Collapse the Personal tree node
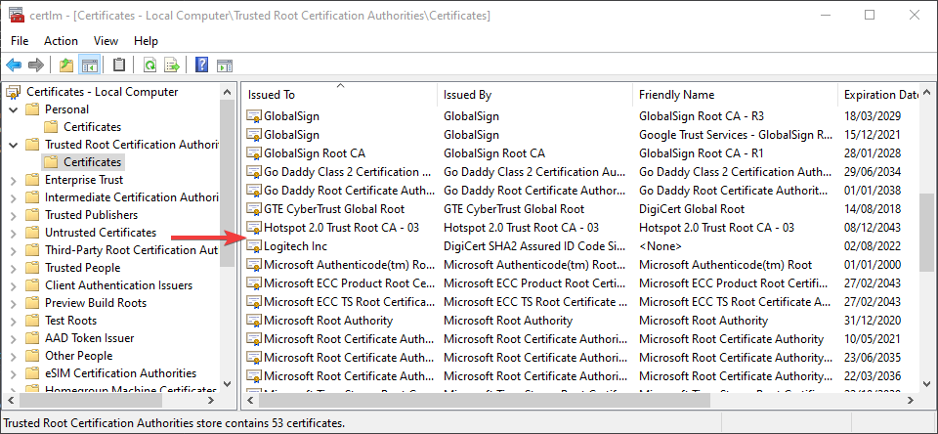 tap(13, 109)
